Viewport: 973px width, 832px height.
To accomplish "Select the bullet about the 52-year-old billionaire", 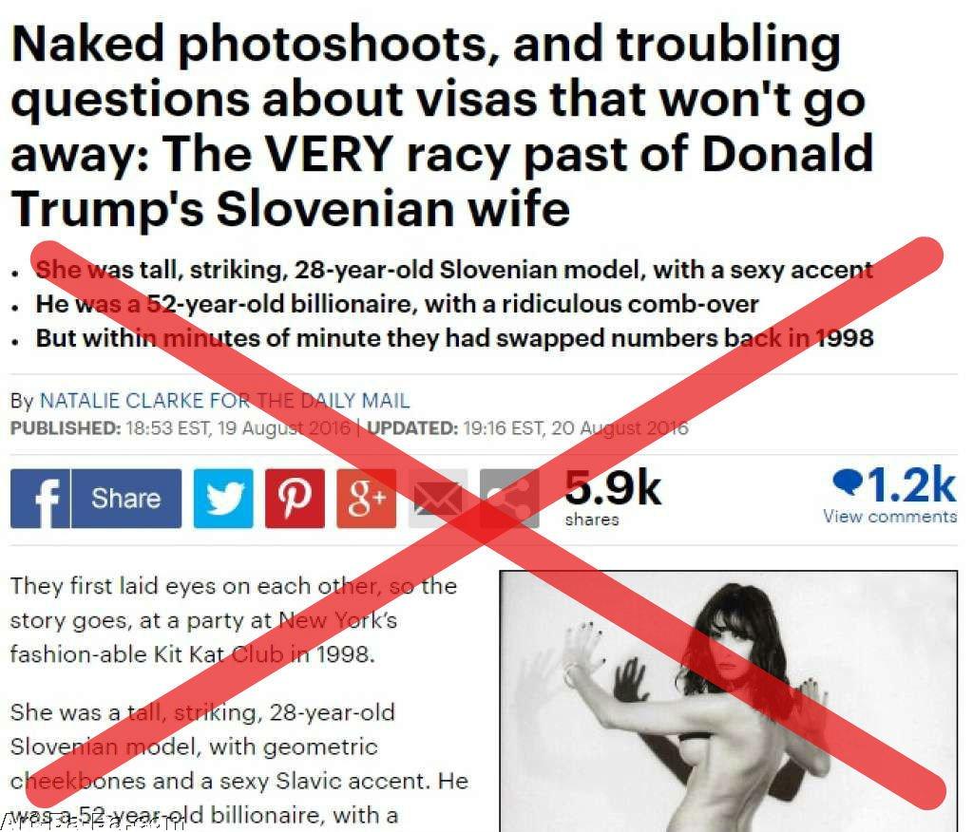I will point(397,304).
